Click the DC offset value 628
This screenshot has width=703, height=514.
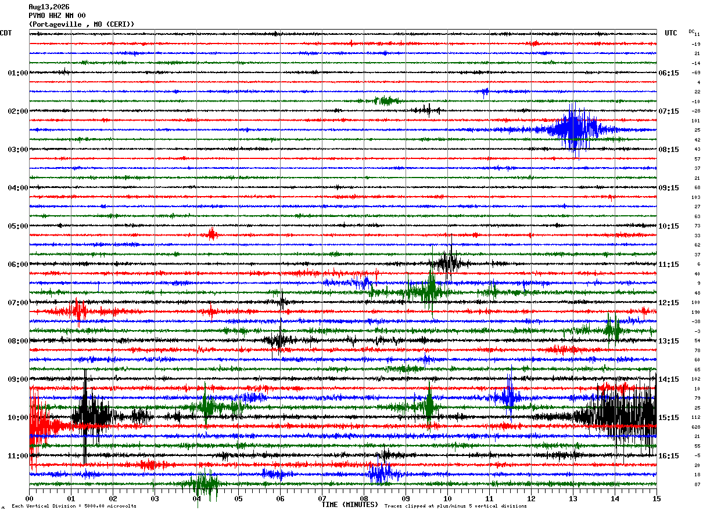point(696,427)
